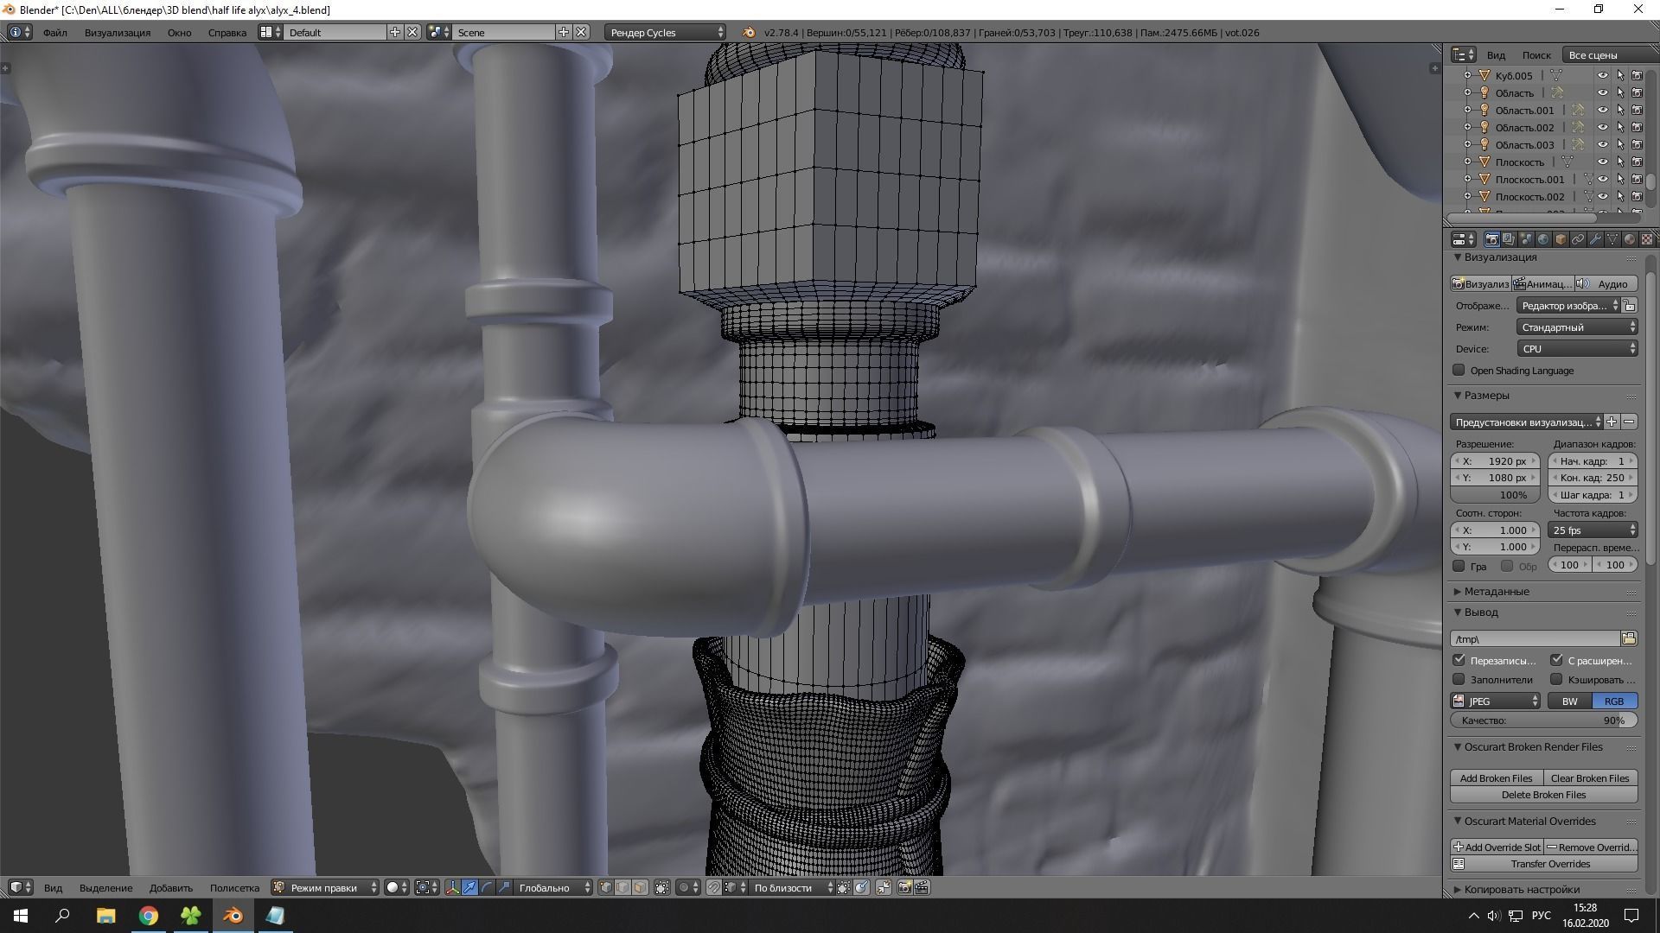Hide Куб.005 with its eye icon
1660x933 pixels.
coord(1602,75)
